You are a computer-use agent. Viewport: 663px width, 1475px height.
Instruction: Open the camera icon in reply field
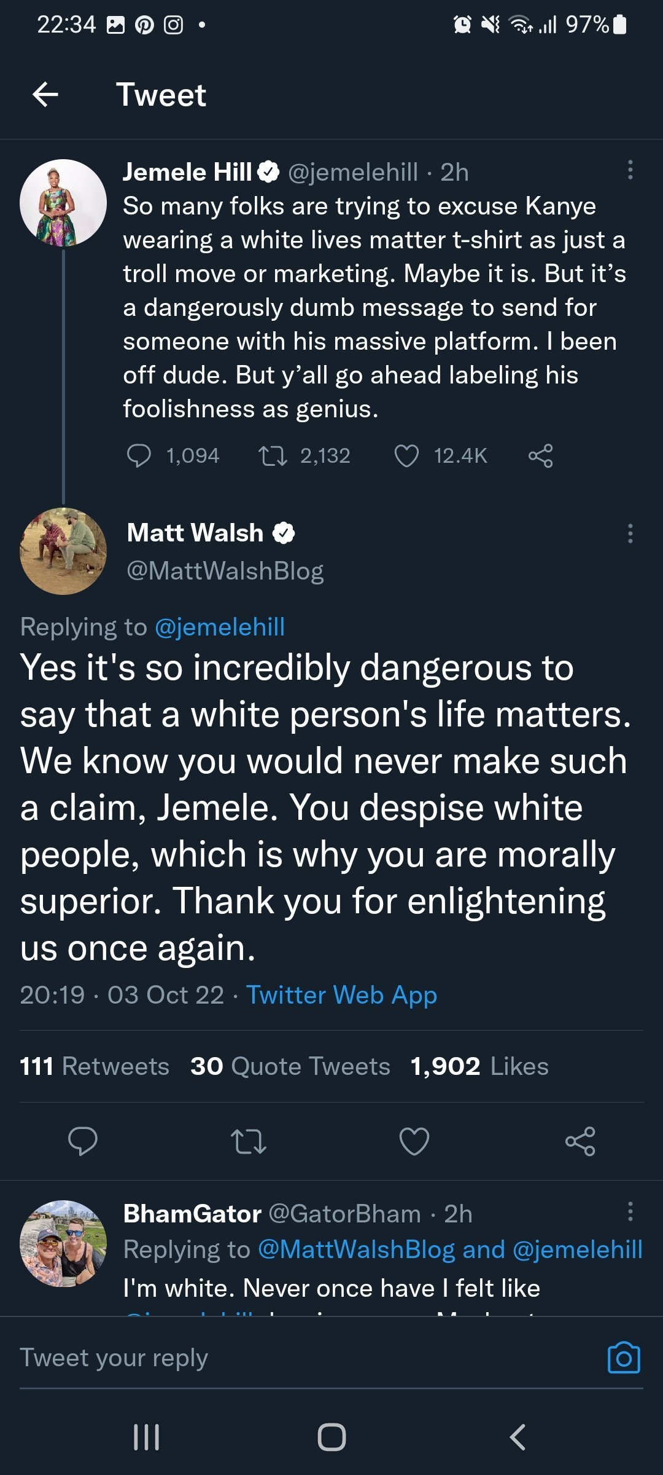pos(624,1358)
